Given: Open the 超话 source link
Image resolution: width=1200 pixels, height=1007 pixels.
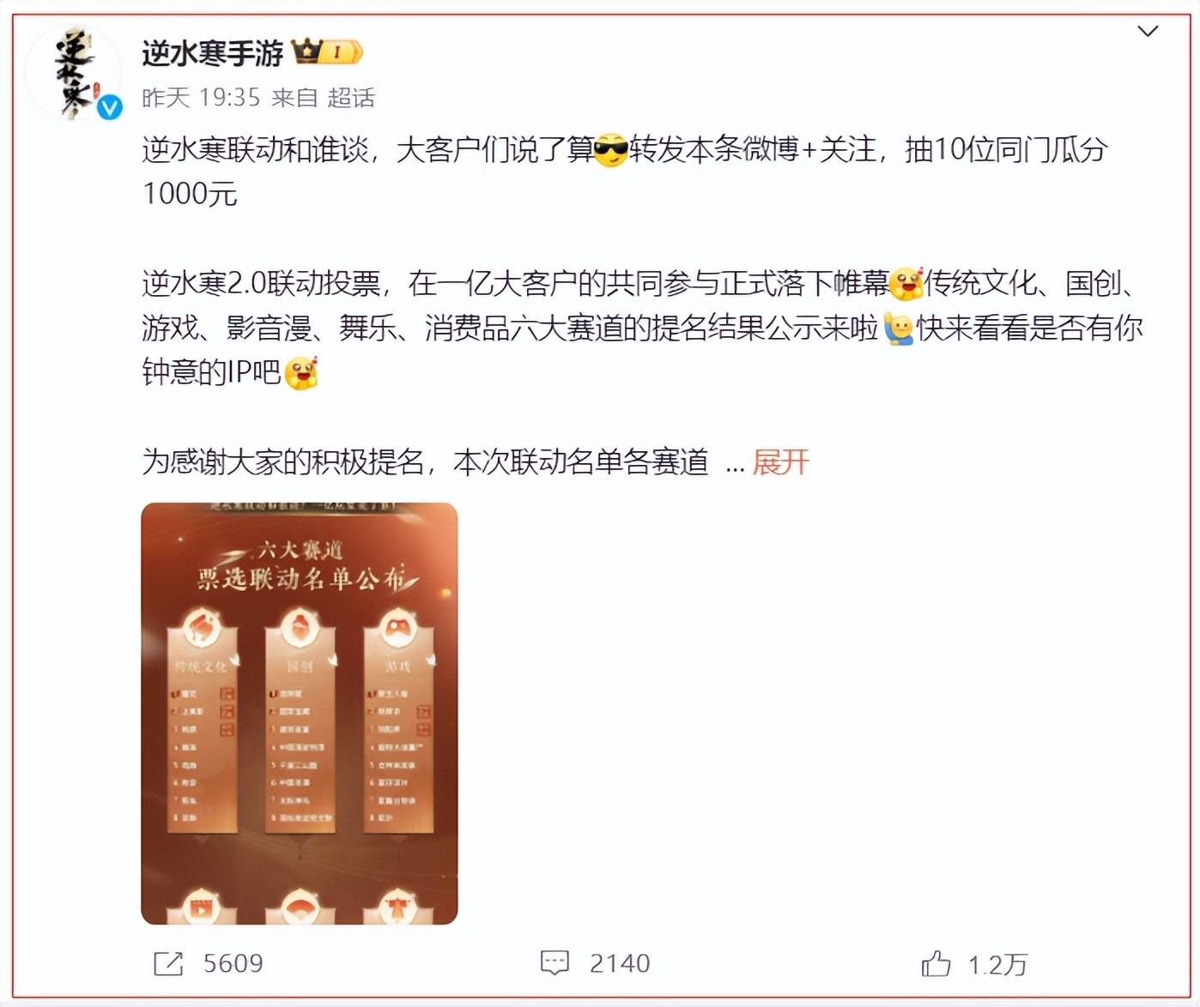Looking at the screenshot, I should point(351,98).
